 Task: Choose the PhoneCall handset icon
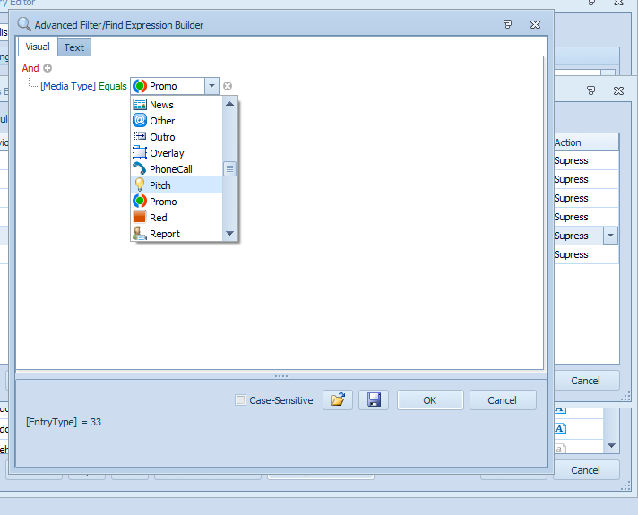point(140,169)
